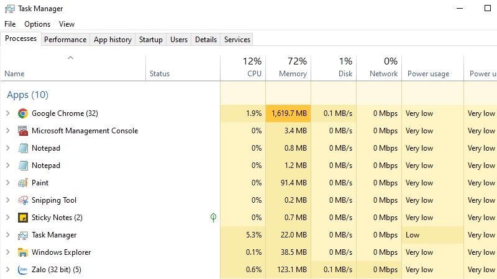Click the Snipping Tool icon
Image resolution: width=497 pixels, height=279 pixels.
pos(23,200)
